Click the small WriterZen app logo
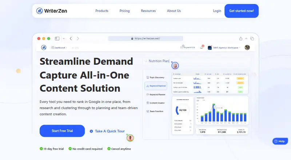291x160 pixels. coord(44,48)
